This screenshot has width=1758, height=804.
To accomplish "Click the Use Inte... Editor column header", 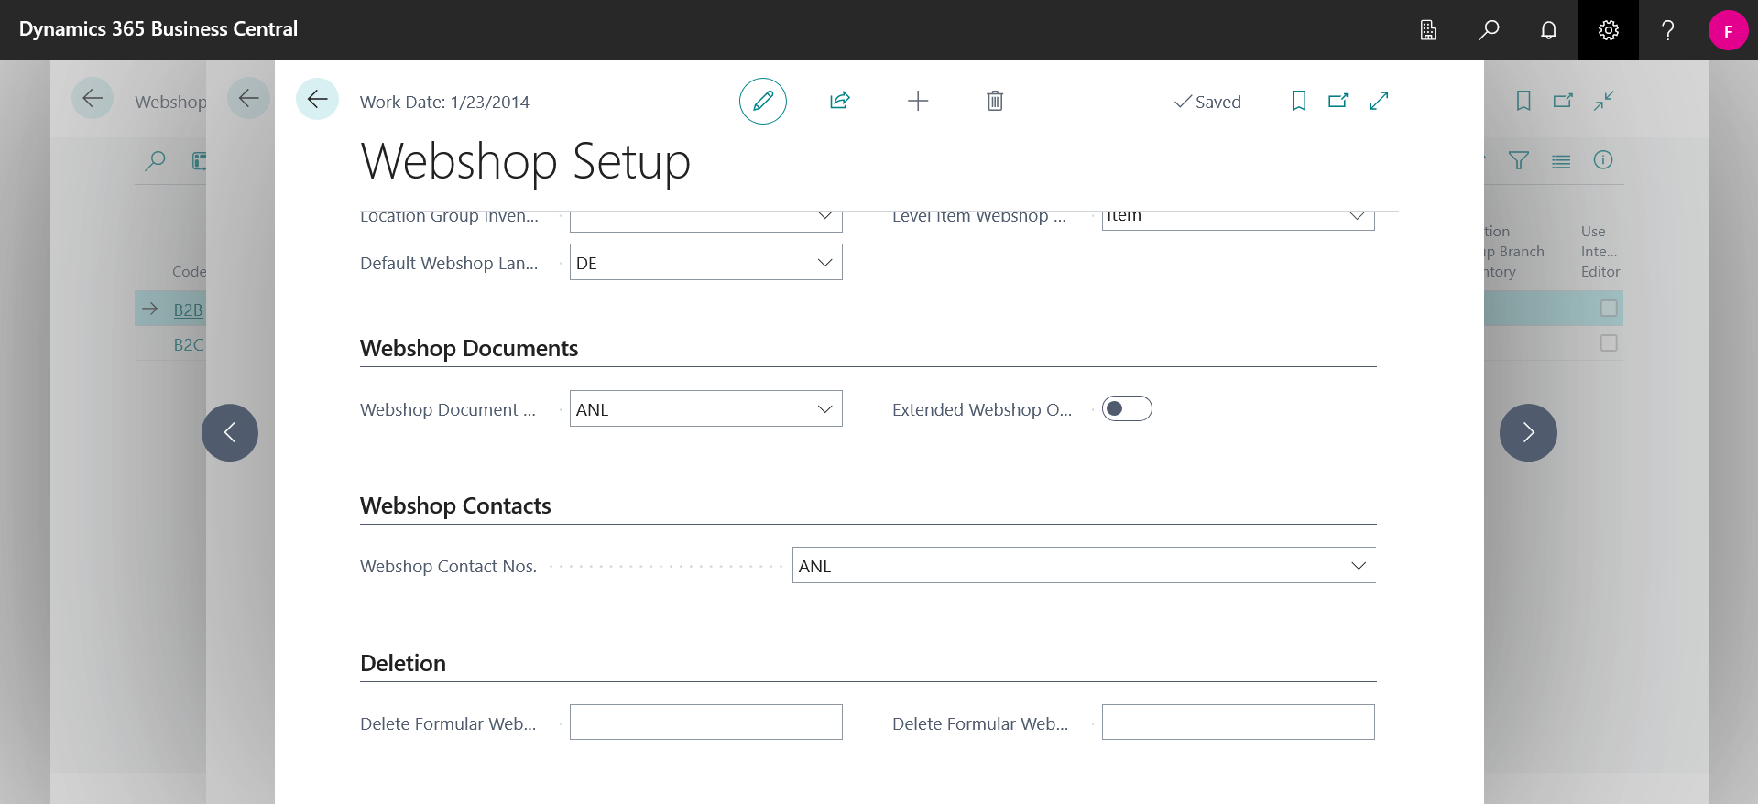I will (1600, 252).
